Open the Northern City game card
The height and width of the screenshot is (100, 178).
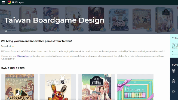[97, 87]
